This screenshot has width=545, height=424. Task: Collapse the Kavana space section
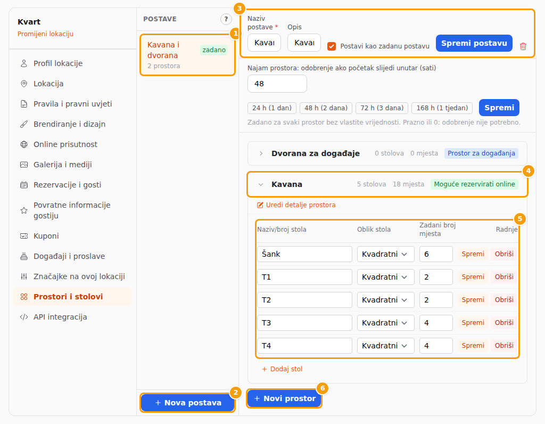261,184
